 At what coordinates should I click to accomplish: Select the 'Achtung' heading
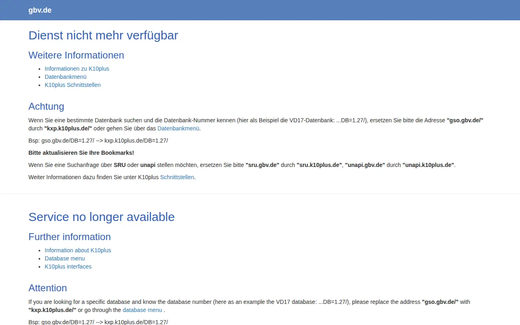pos(46,106)
